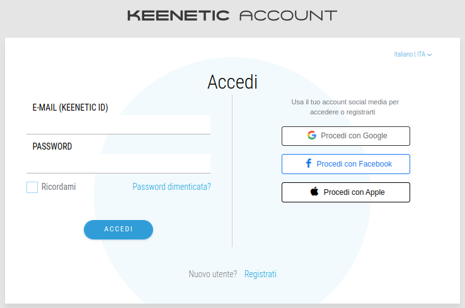The image size is (465, 308).
Task: Click the Nuovo utente? text
Action: pyautogui.click(x=213, y=274)
